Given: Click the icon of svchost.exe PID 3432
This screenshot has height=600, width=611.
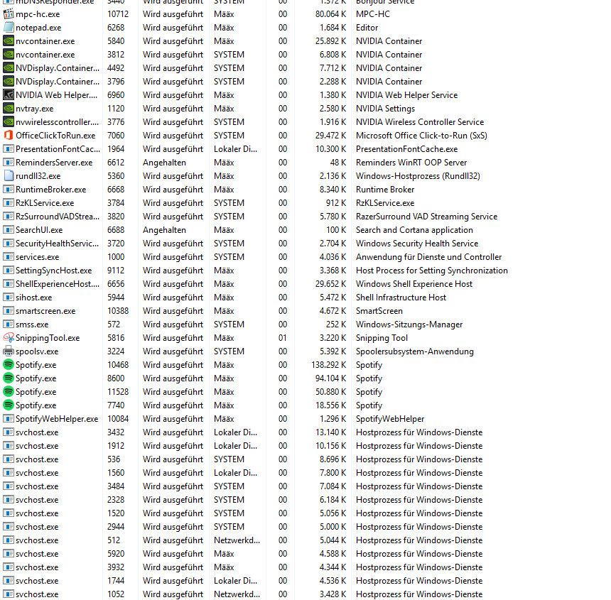Looking at the screenshot, I should pos(9,432).
